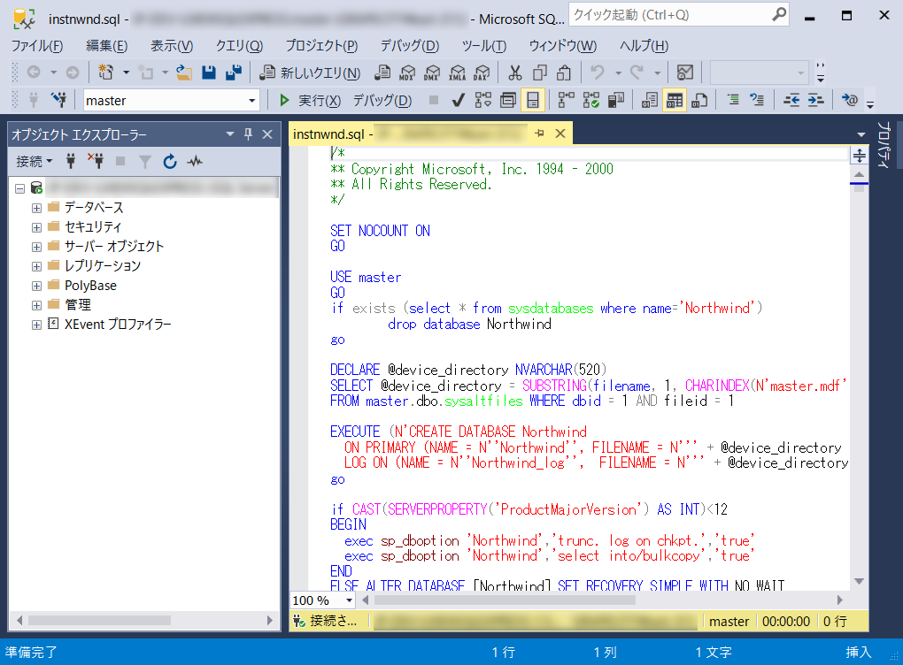Viewport: 903px width, 665px height.
Task: Select the PolyBase tree item
Action: (x=90, y=286)
